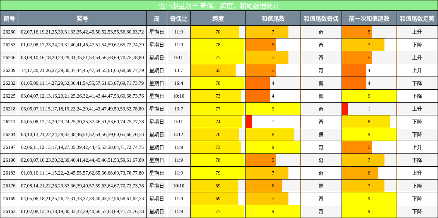Click sum-tail bar 8 in row 26204
The width and height of the screenshot is (438, 218).
click(x=270, y=134)
